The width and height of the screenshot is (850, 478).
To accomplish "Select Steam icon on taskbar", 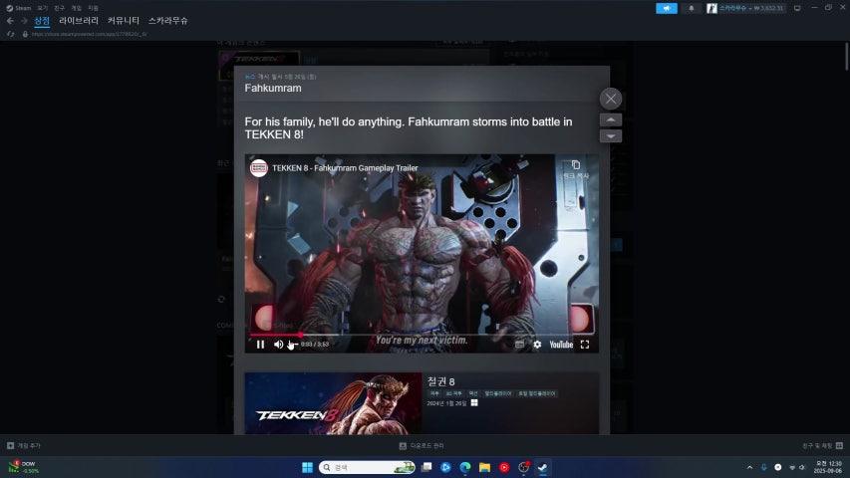I will coord(543,467).
